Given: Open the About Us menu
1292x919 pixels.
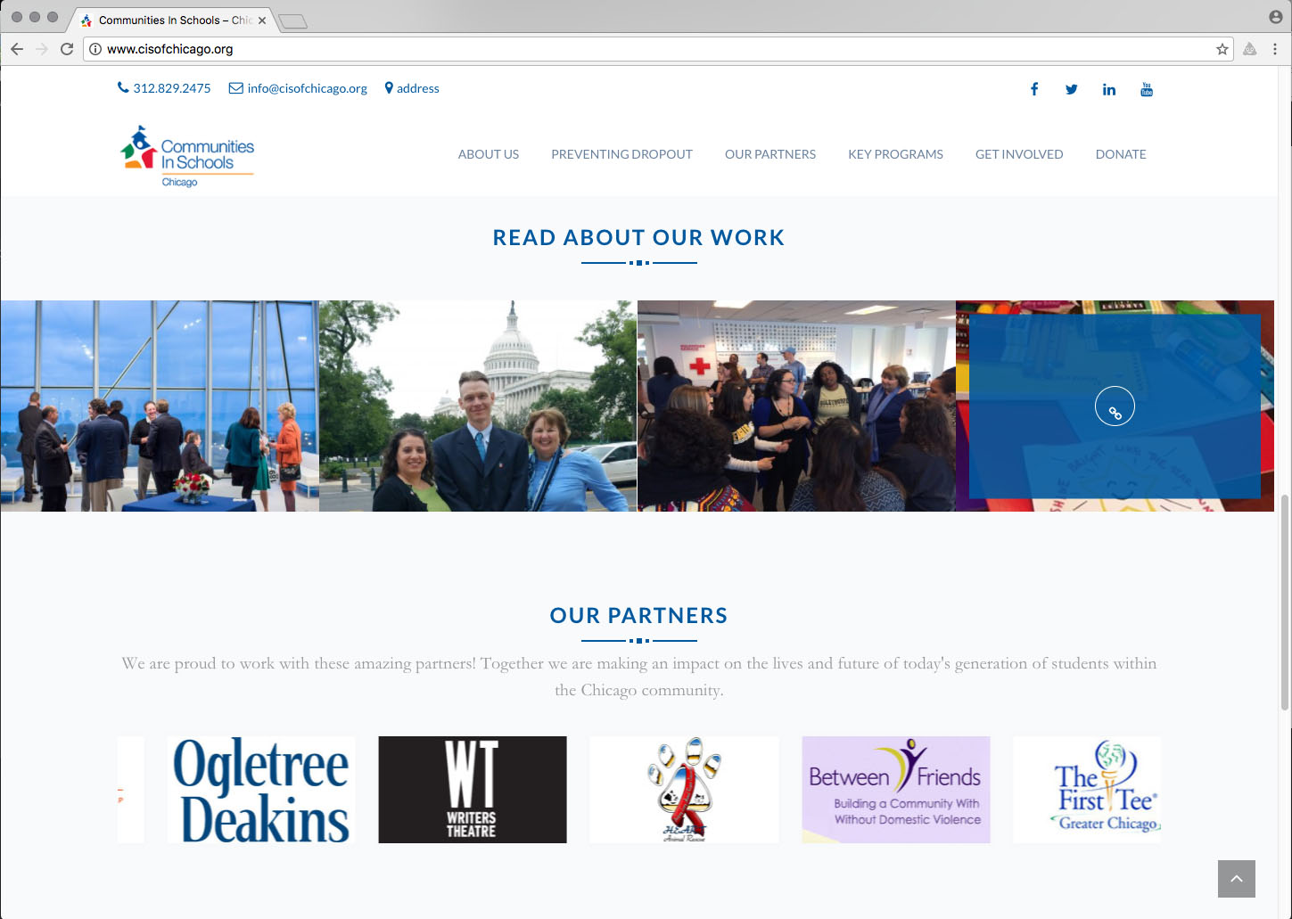Looking at the screenshot, I should coord(488,154).
